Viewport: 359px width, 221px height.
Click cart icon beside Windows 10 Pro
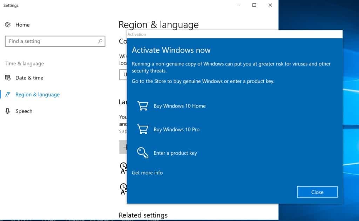click(143, 130)
